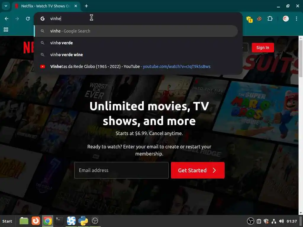Open the cookie extension icon
The height and width of the screenshot is (227, 303).
pos(259,19)
